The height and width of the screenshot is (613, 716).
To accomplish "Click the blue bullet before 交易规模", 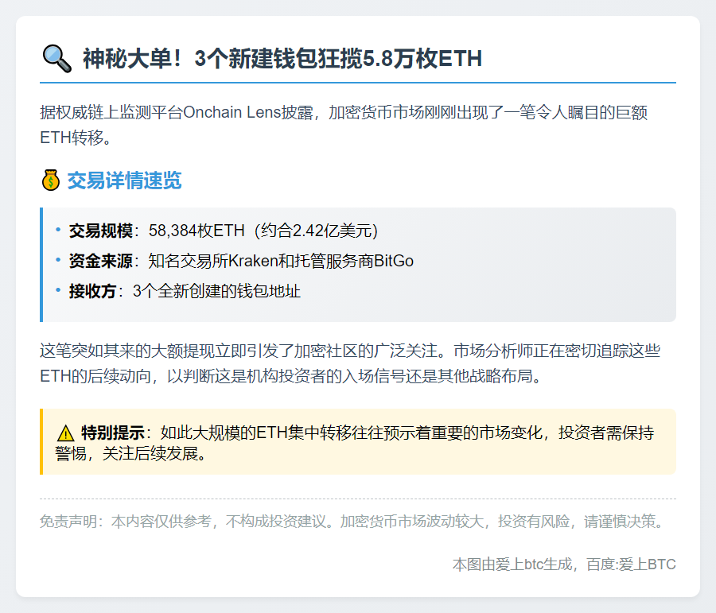I will (58, 230).
